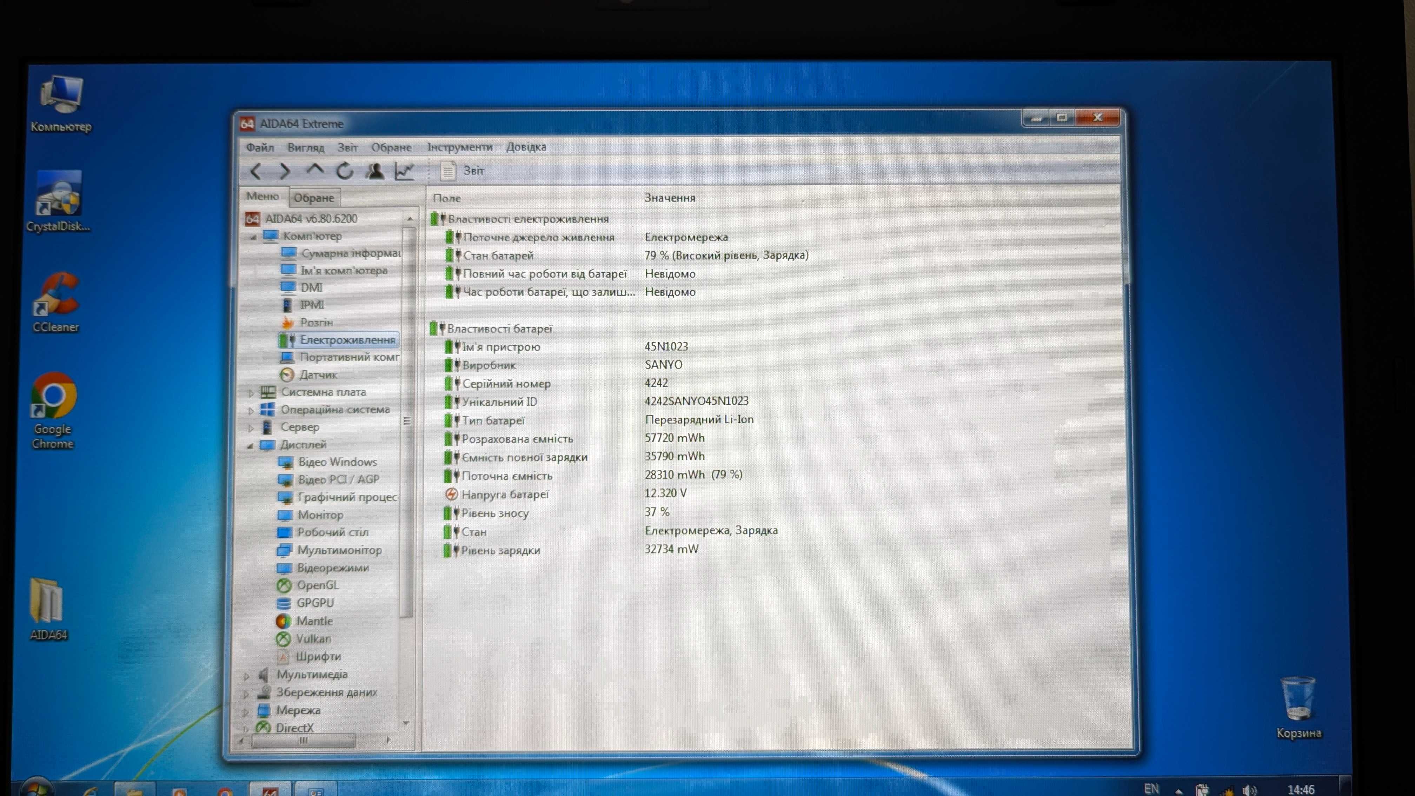Open the Вигляд menu
The image size is (1415, 796).
(305, 147)
